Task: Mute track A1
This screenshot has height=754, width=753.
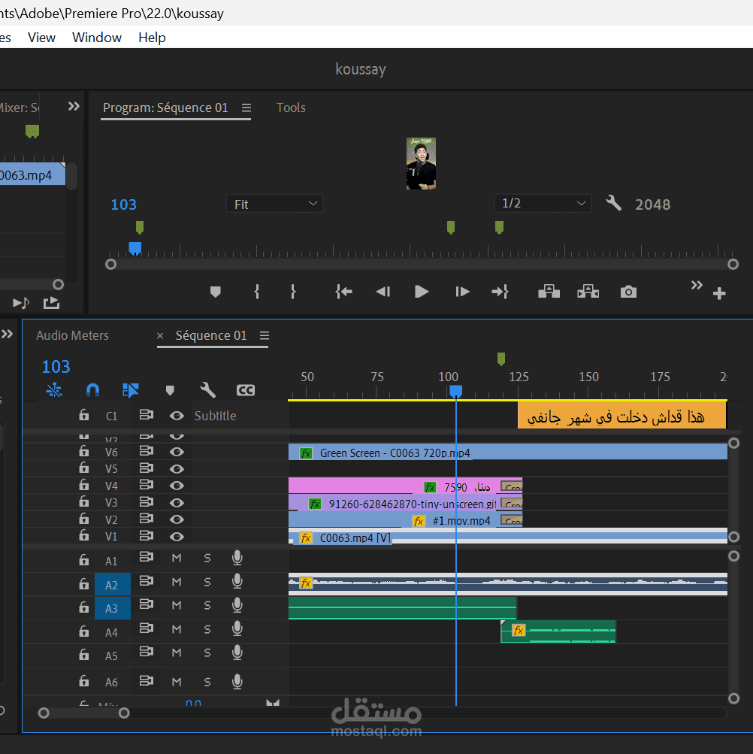Action: click(177, 558)
